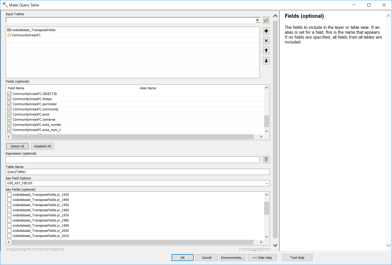Uncheck CommunityAreasFC.perimeter field

[9, 104]
